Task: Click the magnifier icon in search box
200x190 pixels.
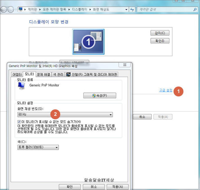Action: tap(195, 9)
